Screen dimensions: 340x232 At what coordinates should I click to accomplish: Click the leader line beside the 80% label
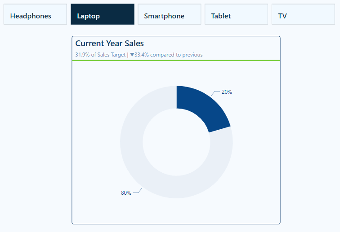point(137,192)
